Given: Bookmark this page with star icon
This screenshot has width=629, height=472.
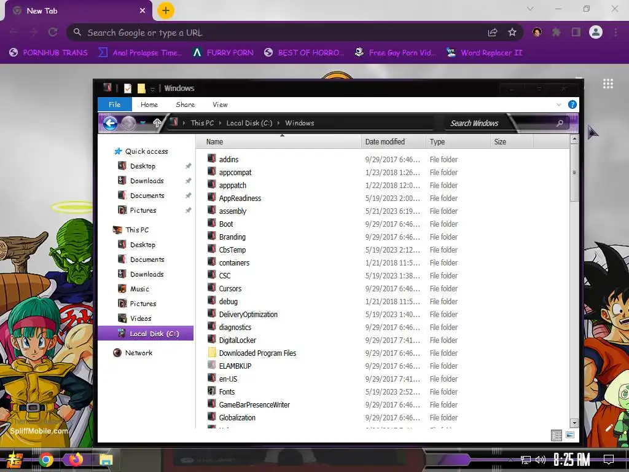Looking at the screenshot, I should point(512,33).
